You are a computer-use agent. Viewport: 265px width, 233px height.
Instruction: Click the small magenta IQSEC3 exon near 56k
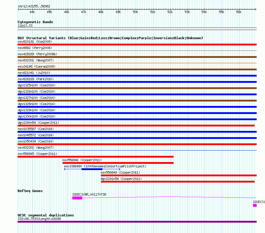click(255, 205)
